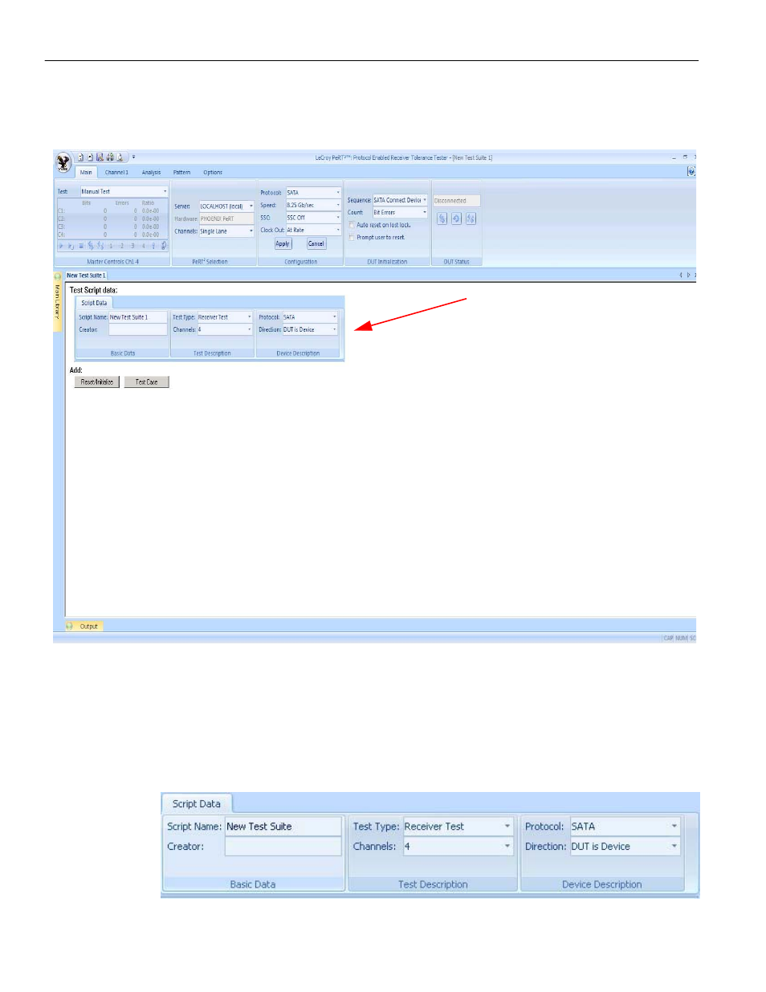This screenshot has width=766, height=992.
Task: Click the Disconnected status field
Action: [x=456, y=201]
